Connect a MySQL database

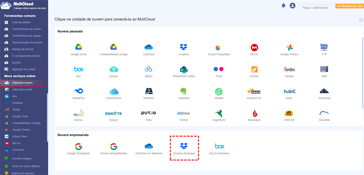coord(79,114)
